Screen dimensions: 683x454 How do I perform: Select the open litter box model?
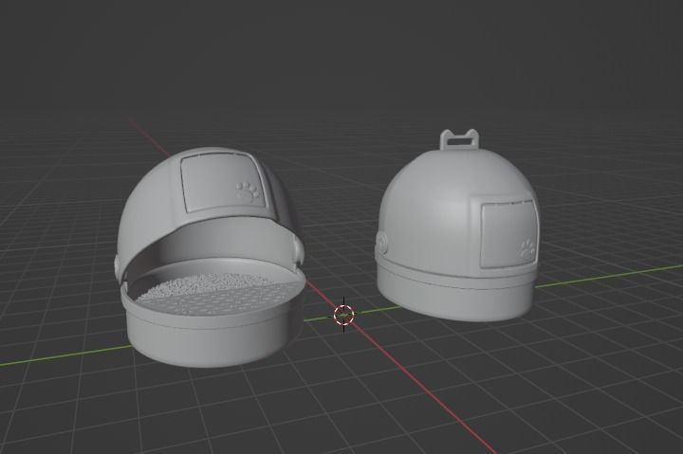210,257
